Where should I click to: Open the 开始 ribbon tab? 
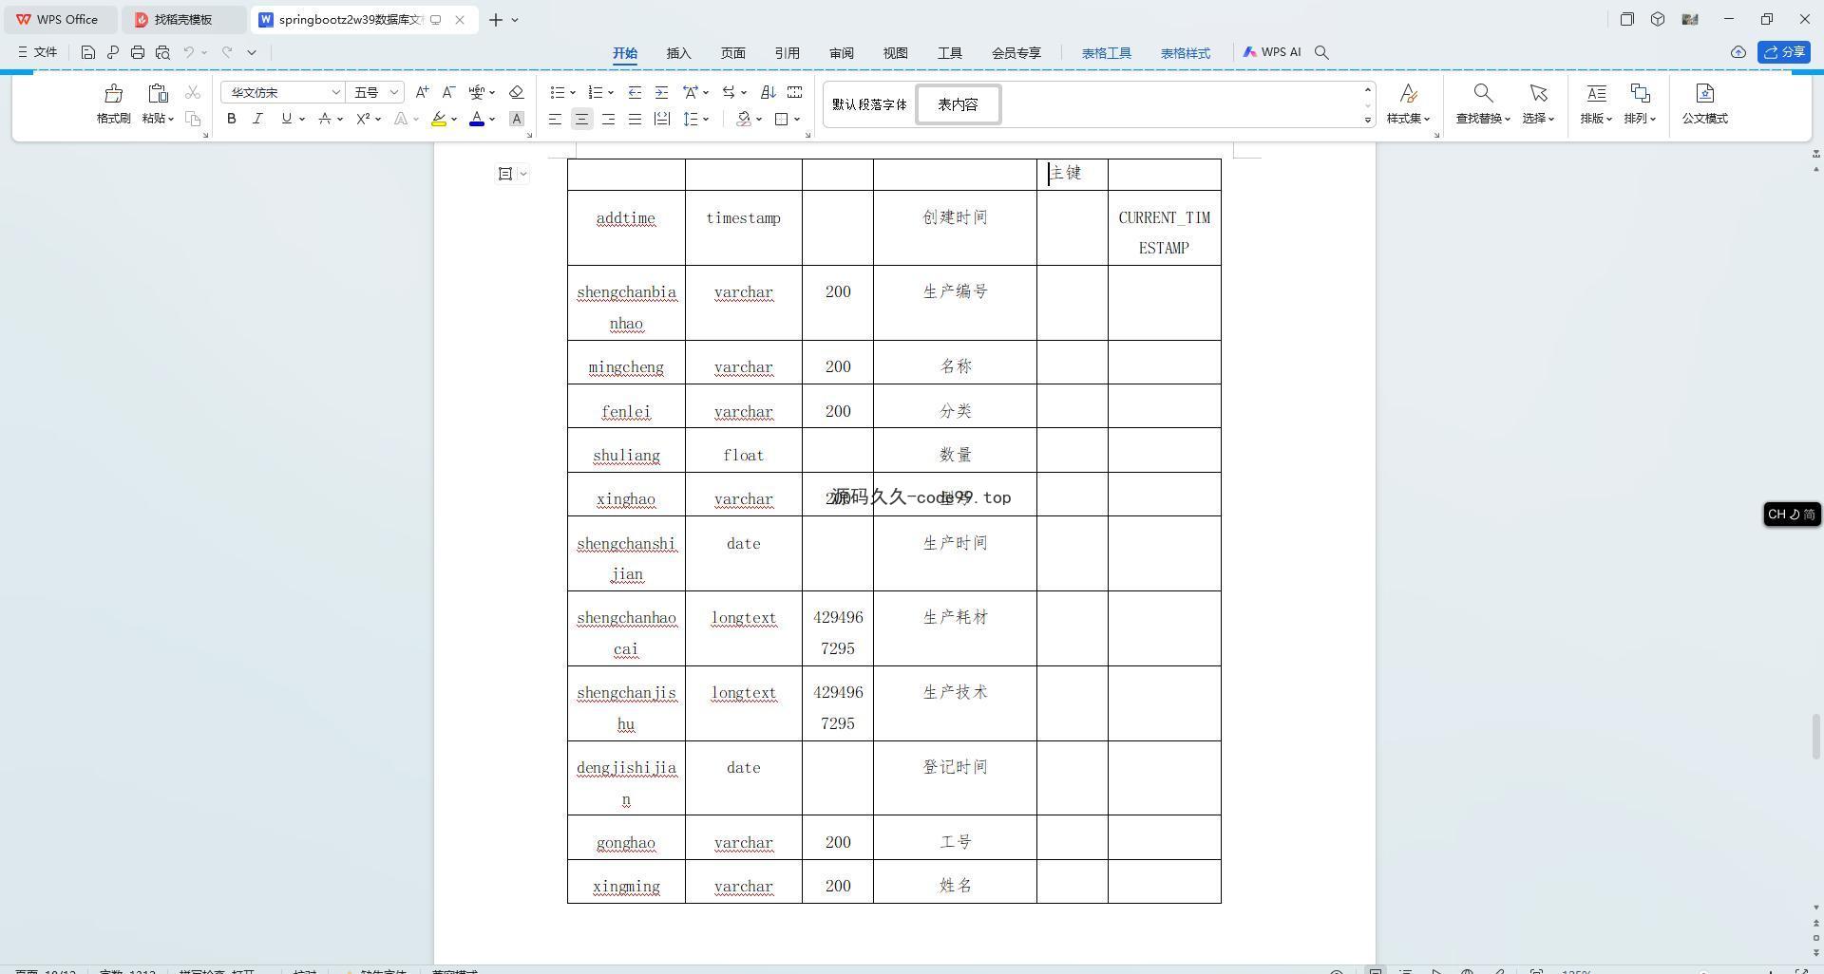pyautogui.click(x=625, y=53)
